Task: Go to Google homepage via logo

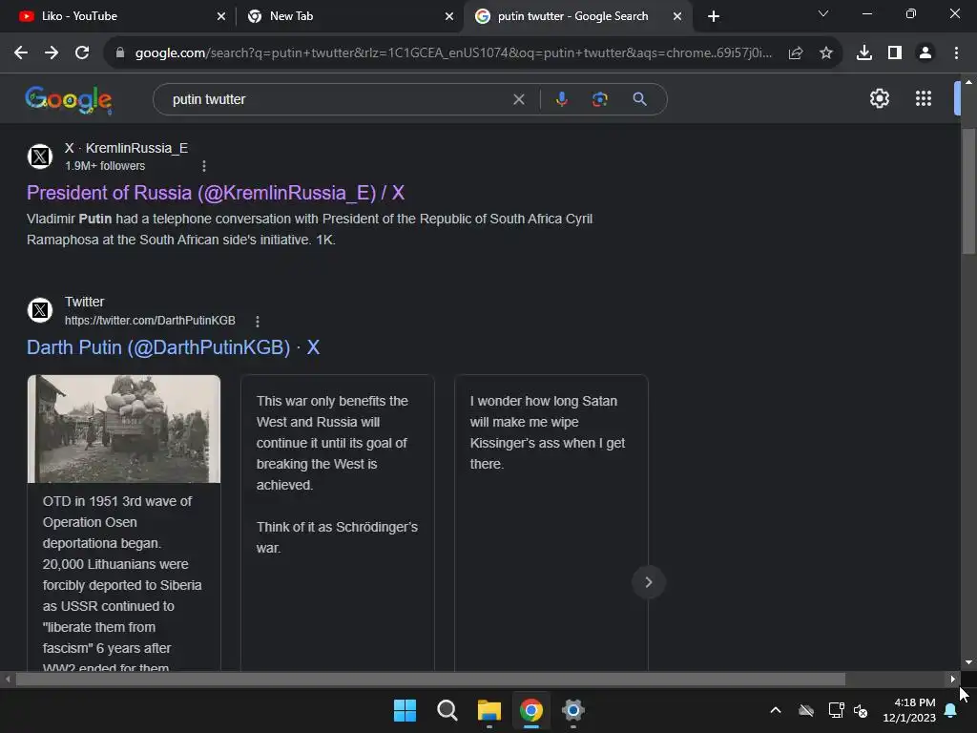Action: pos(69,99)
